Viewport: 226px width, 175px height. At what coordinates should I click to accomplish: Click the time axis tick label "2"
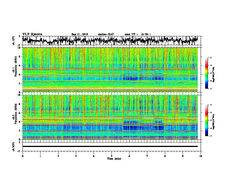coord(58,156)
